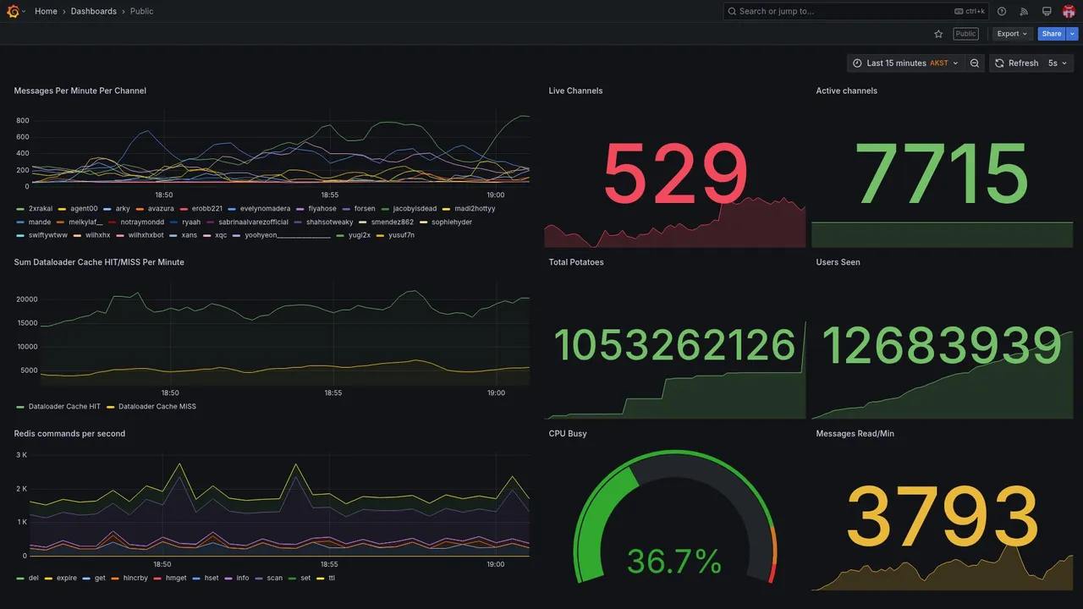1083x609 pixels.
Task: Click the Grafana logo icon
Action: click(13, 11)
